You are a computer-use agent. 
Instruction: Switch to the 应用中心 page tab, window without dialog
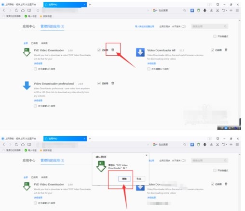(29, 26)
